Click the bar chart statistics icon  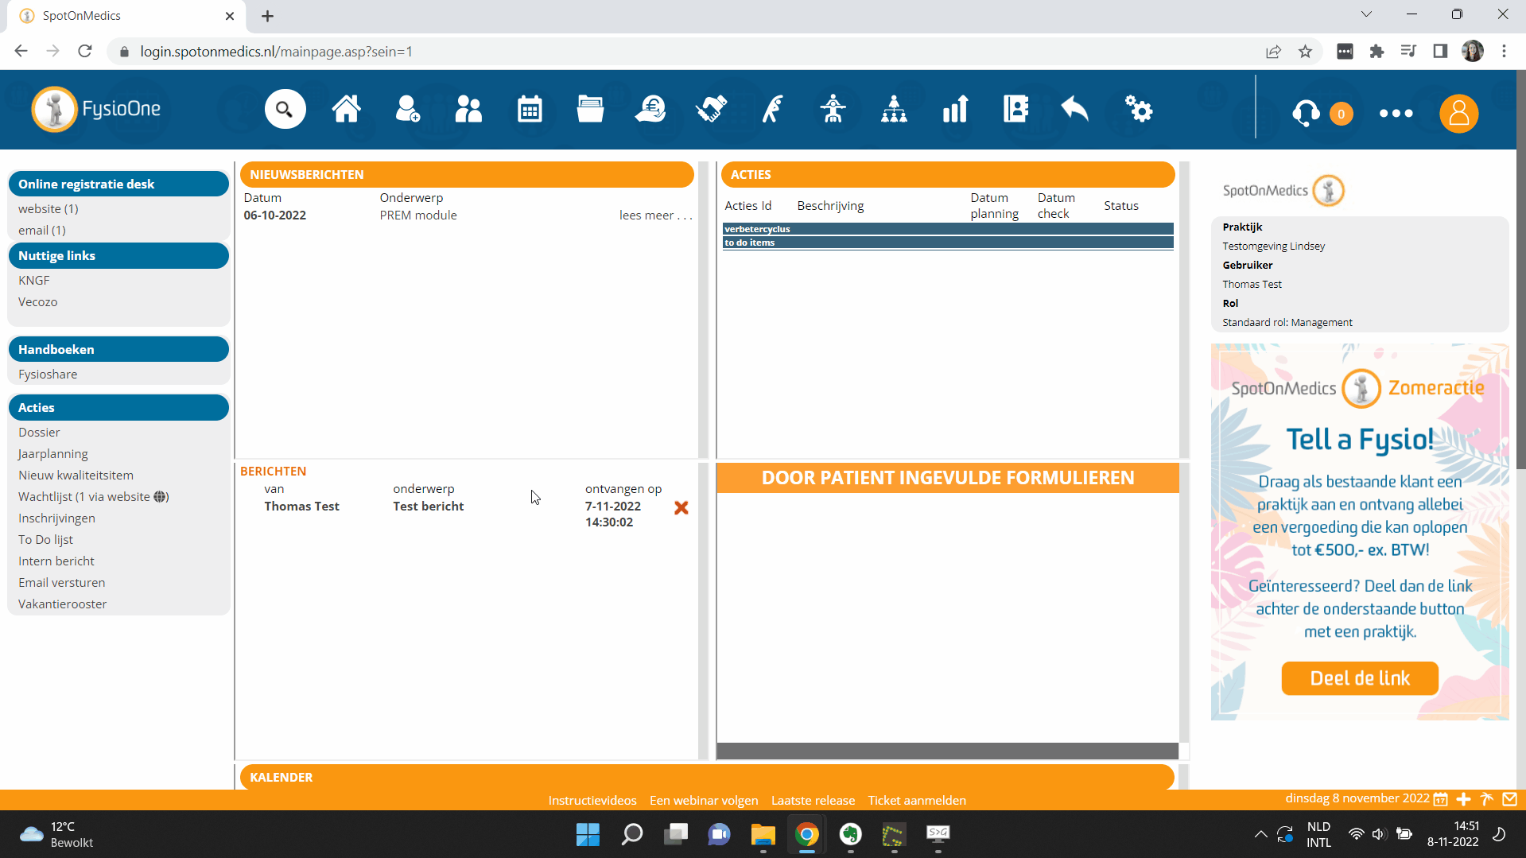click(955, 110)
